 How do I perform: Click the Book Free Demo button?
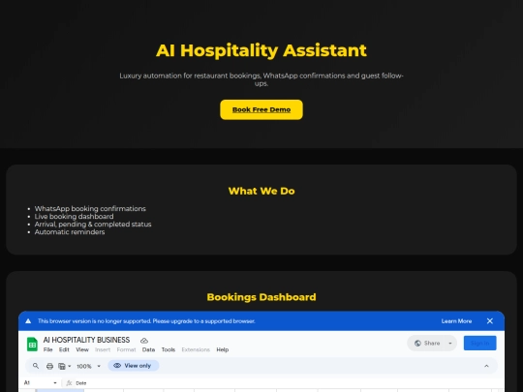click(x=261, y=109)
